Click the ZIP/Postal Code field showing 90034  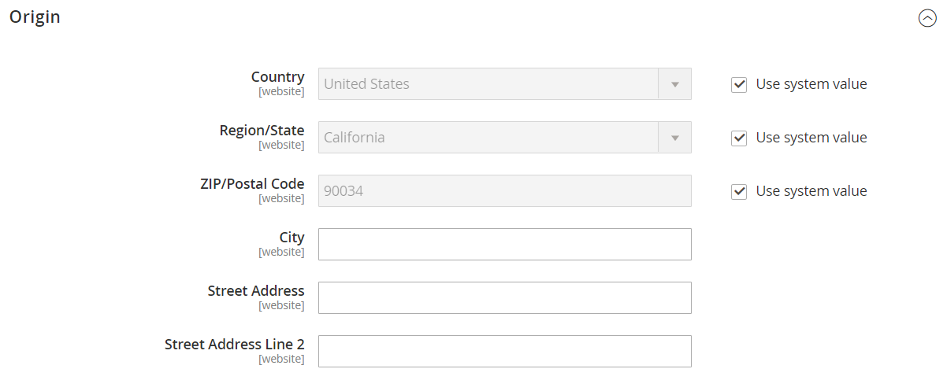(505, 190)
